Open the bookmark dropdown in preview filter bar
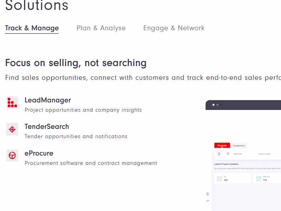 [219, 154]
